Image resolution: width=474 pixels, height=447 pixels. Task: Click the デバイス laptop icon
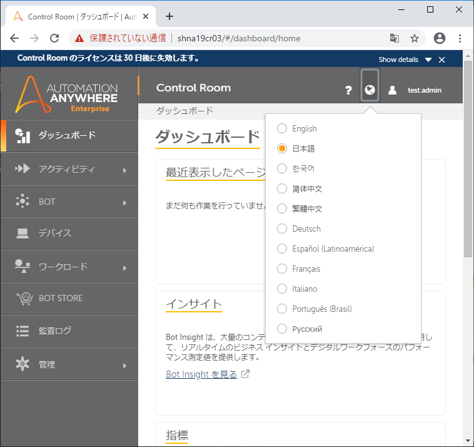pyautogui.click(x=23, y=234)
